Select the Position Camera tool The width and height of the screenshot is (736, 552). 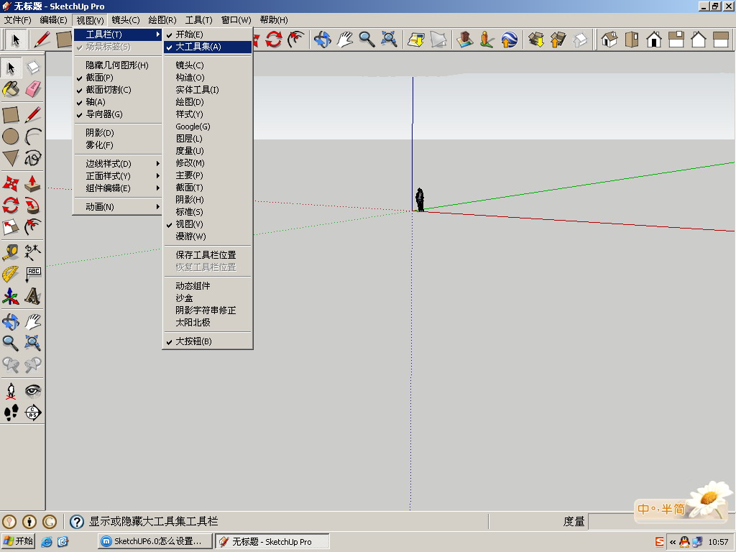(11, 391)
